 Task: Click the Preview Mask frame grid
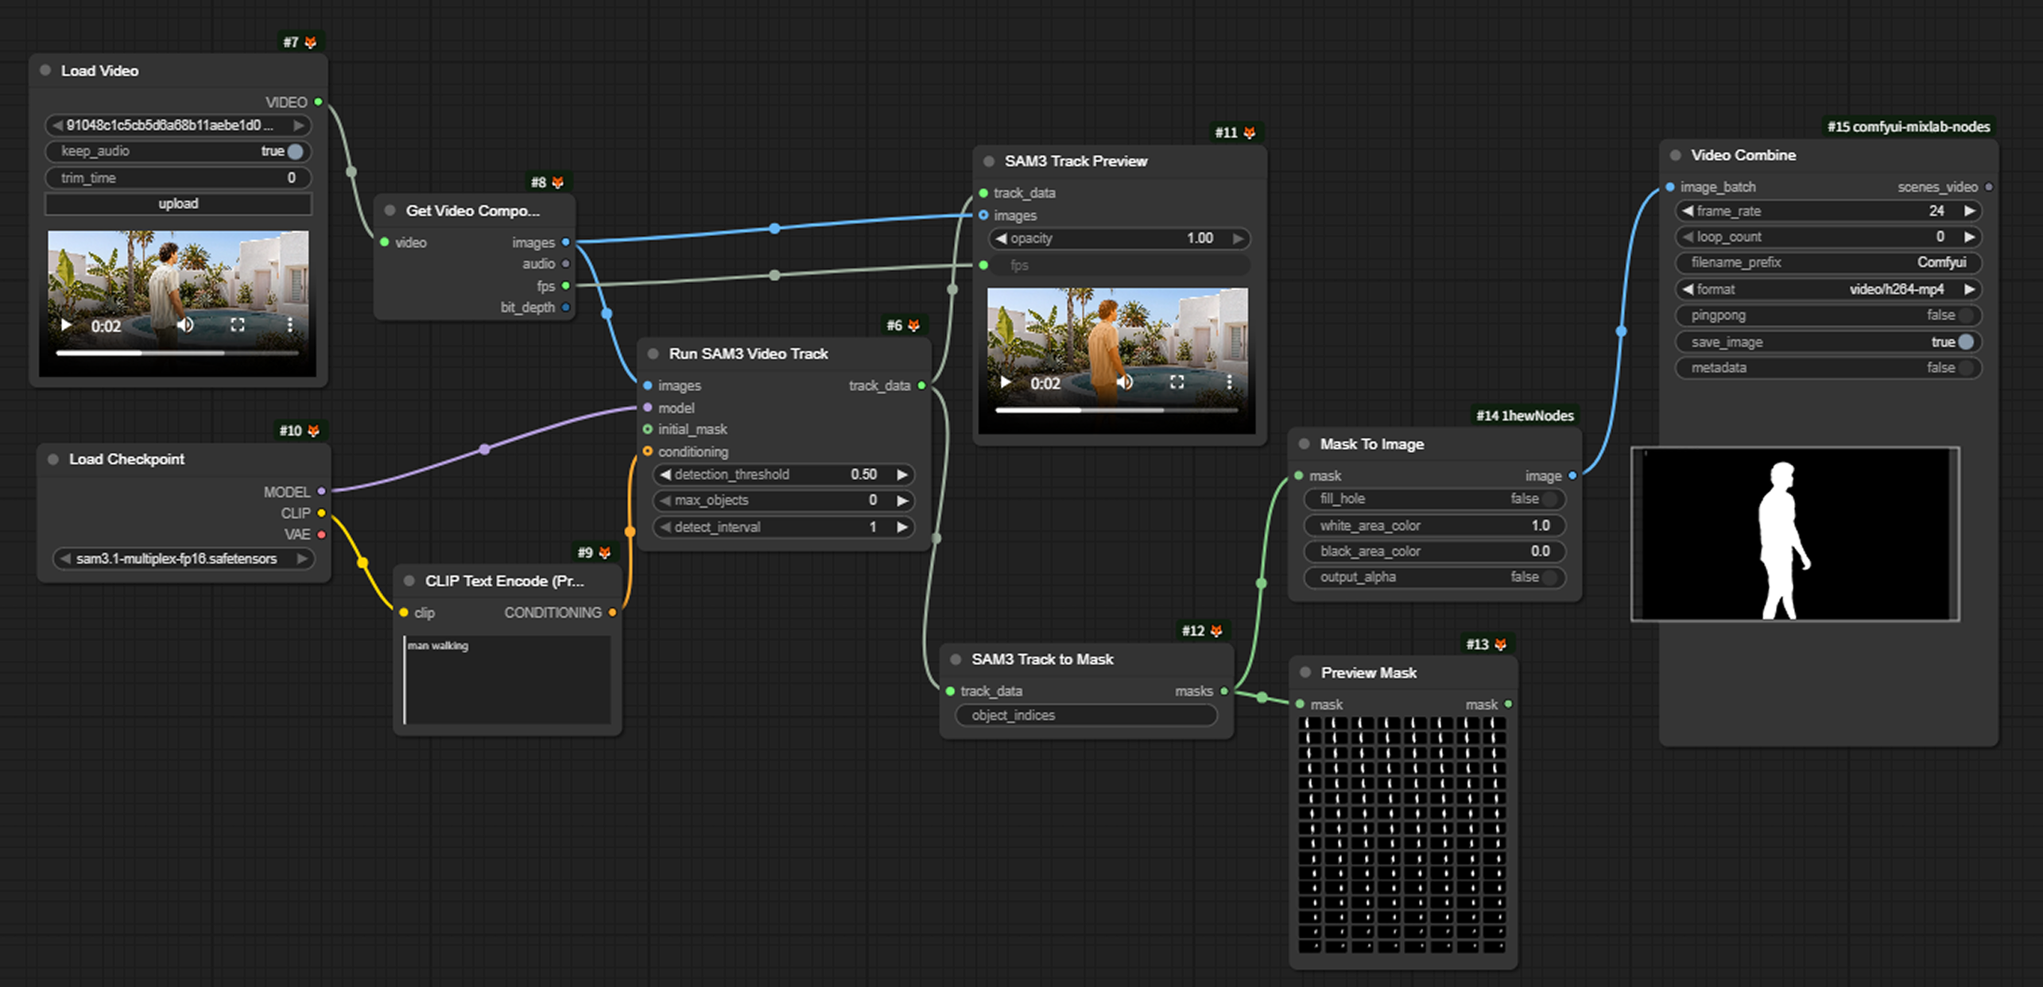pyautogui.click(x=1402, y=834)
